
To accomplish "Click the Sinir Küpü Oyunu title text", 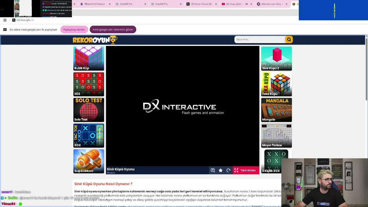I will pyautogui.click(x=121, y=169).
